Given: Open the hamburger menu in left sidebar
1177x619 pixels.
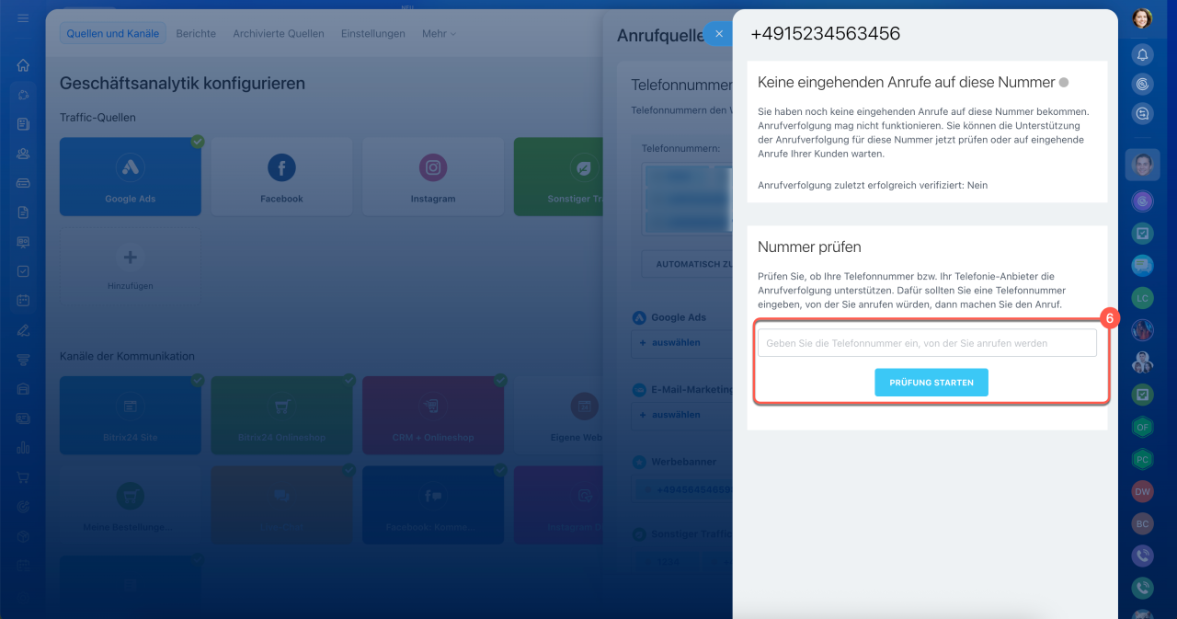Looking at the screenshot, I should pos(23,18).
